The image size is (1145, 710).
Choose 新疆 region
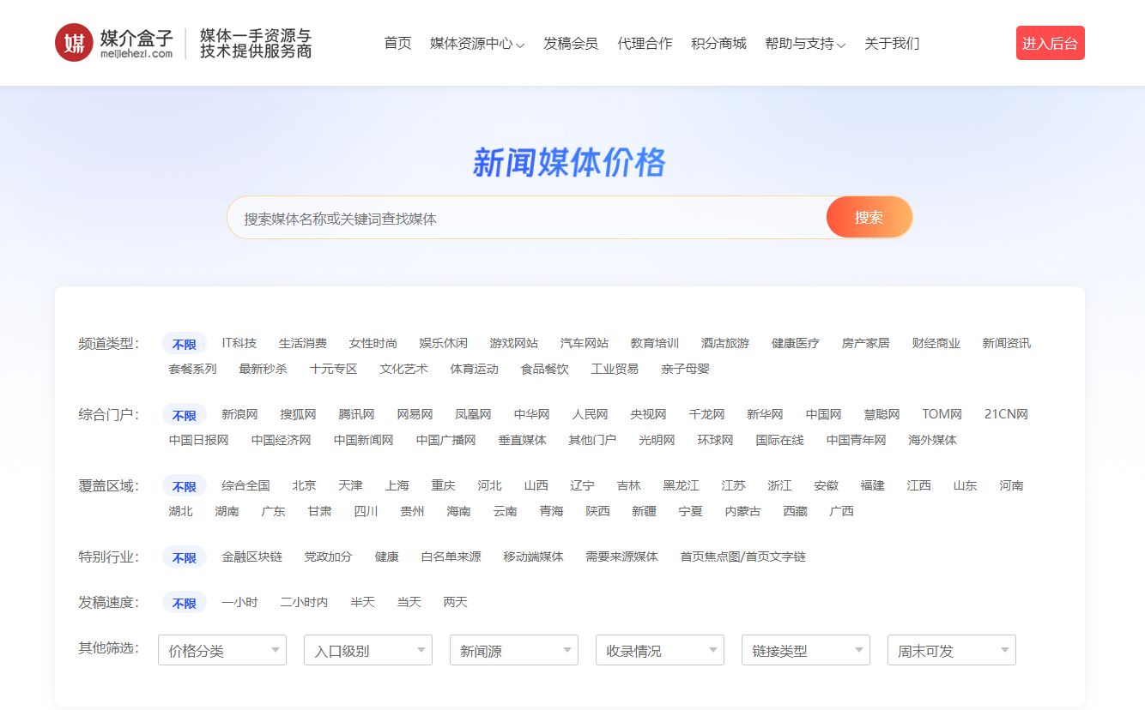[644, 511]
